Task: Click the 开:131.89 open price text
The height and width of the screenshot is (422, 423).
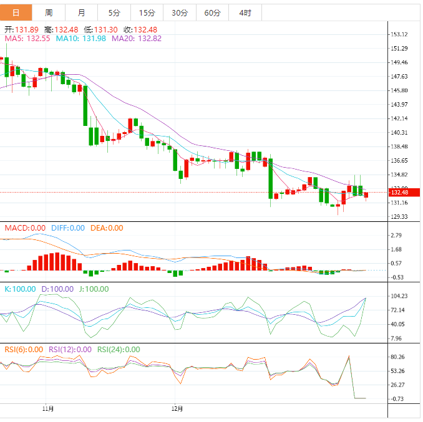Action: pyautogui.click(x=22, y=30)
